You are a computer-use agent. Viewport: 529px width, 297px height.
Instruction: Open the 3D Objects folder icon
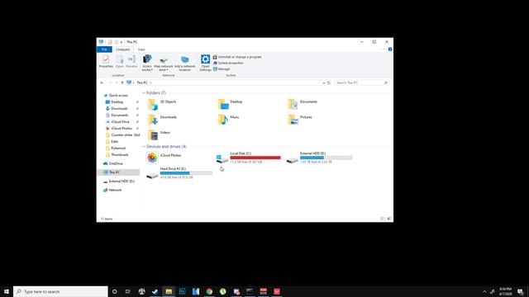152,105
